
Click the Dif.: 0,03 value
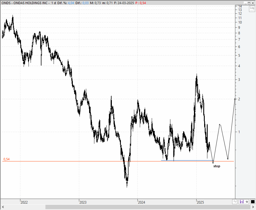coord(82,3)
